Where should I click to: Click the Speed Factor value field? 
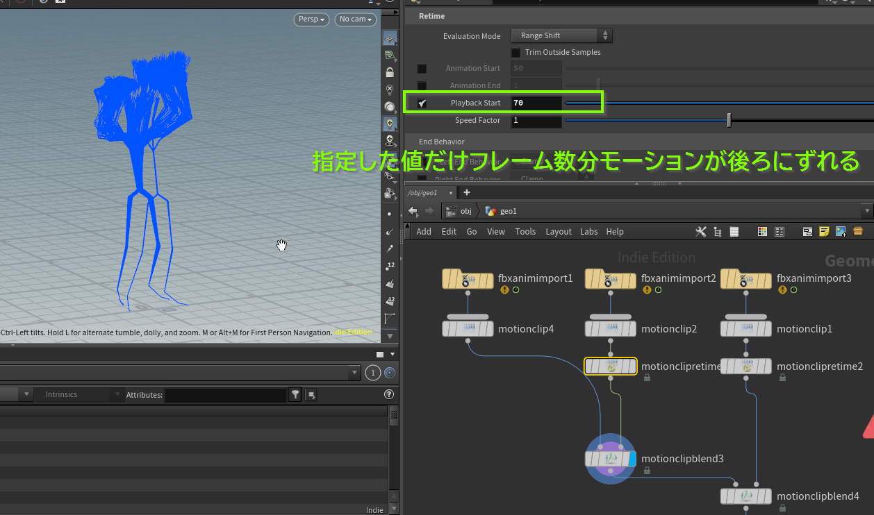click(x=536, y=120)
